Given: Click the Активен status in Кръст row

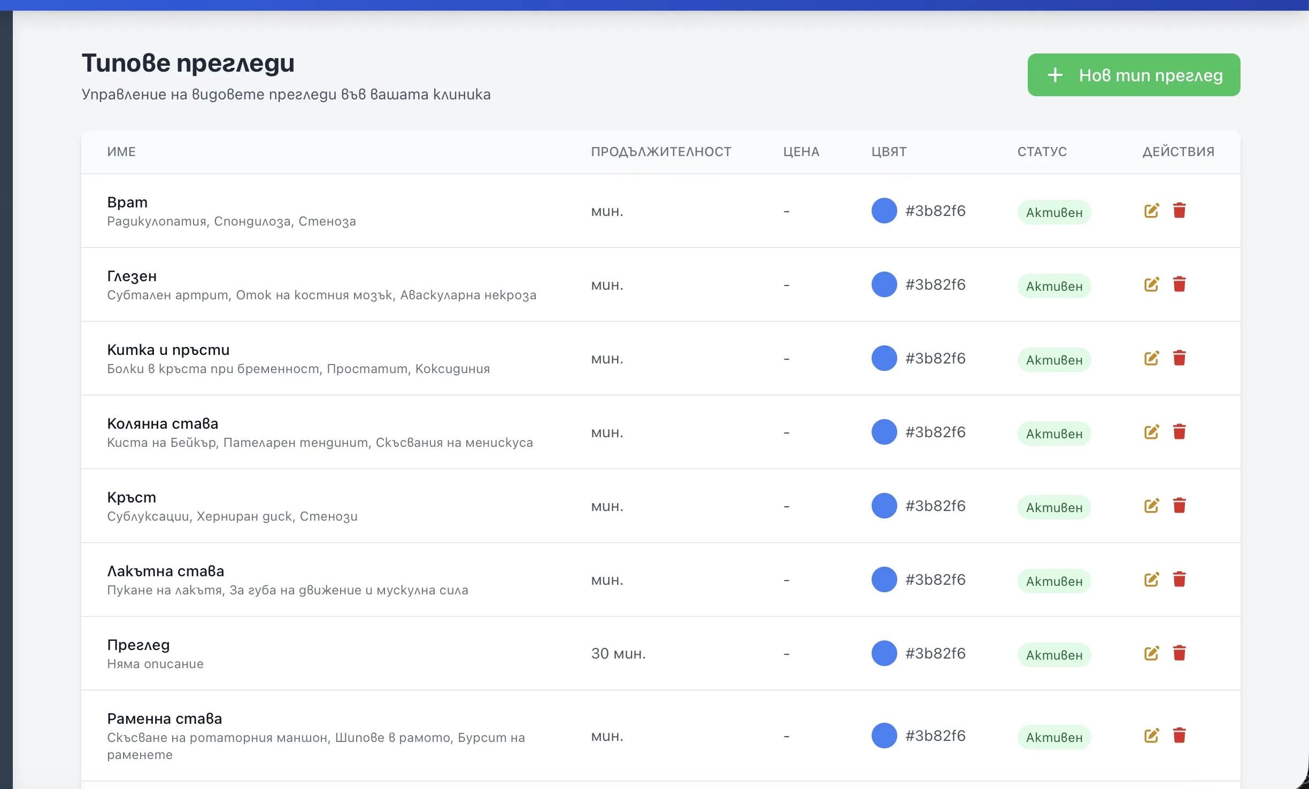Looking at the screenshot, I should [1054, 507].
